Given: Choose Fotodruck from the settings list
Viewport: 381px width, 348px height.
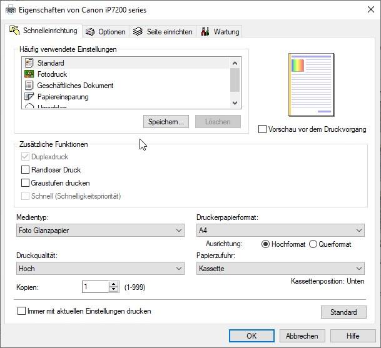Looking at the screenshot, I should pyautogui.click(x=125, y=74).
